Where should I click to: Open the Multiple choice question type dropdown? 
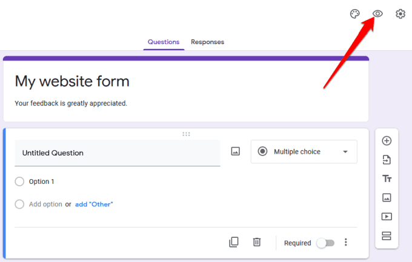[304, 152]
